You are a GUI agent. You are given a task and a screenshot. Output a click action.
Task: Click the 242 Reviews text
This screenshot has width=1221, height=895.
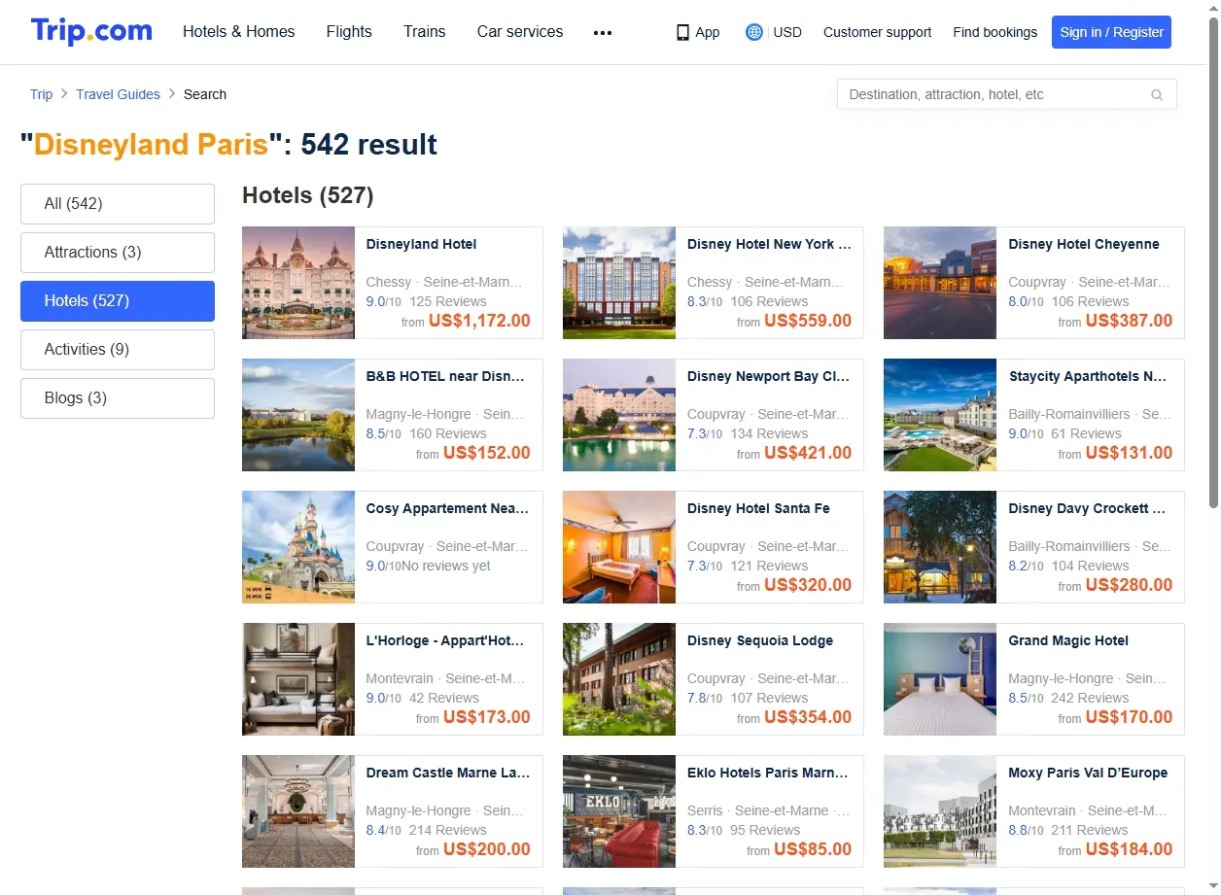pyautogui.click(x=1090, y=698)
